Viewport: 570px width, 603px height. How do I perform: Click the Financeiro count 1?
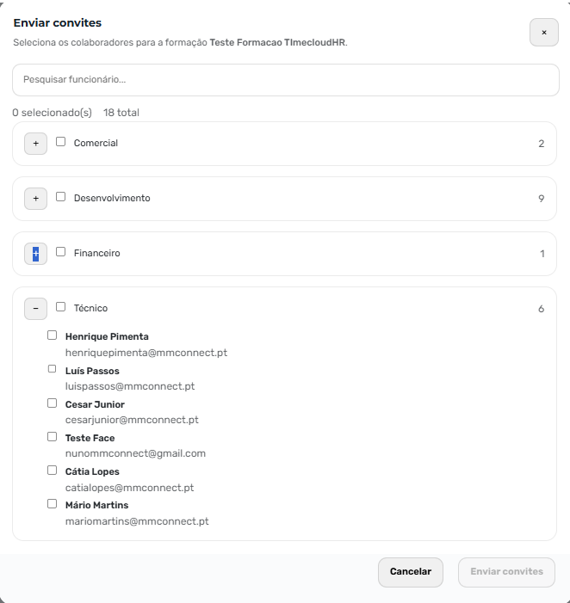pyautogui.click(x=542, y=254)
